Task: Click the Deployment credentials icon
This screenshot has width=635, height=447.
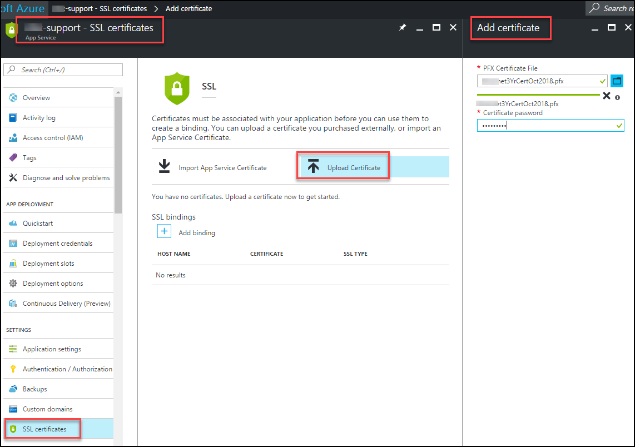Action: point(13,244)
